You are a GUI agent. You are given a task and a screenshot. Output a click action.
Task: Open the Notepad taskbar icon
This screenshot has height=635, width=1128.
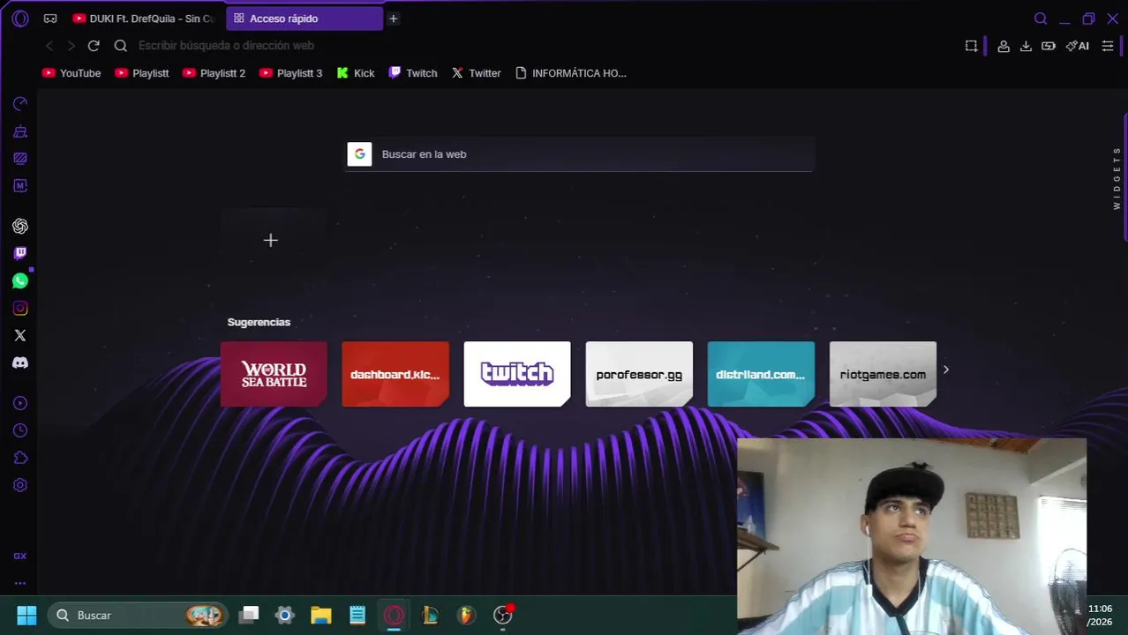[357, 616]
